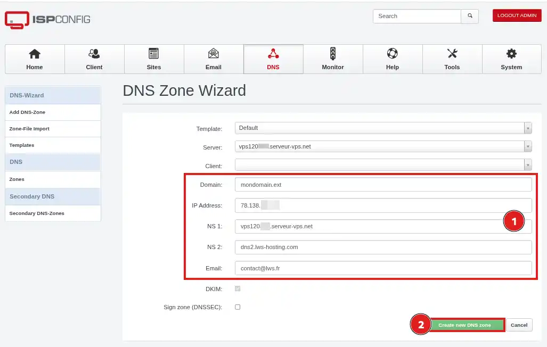Open the Email module
This screenshot has height=347, width=547.
tap(214, 59)
